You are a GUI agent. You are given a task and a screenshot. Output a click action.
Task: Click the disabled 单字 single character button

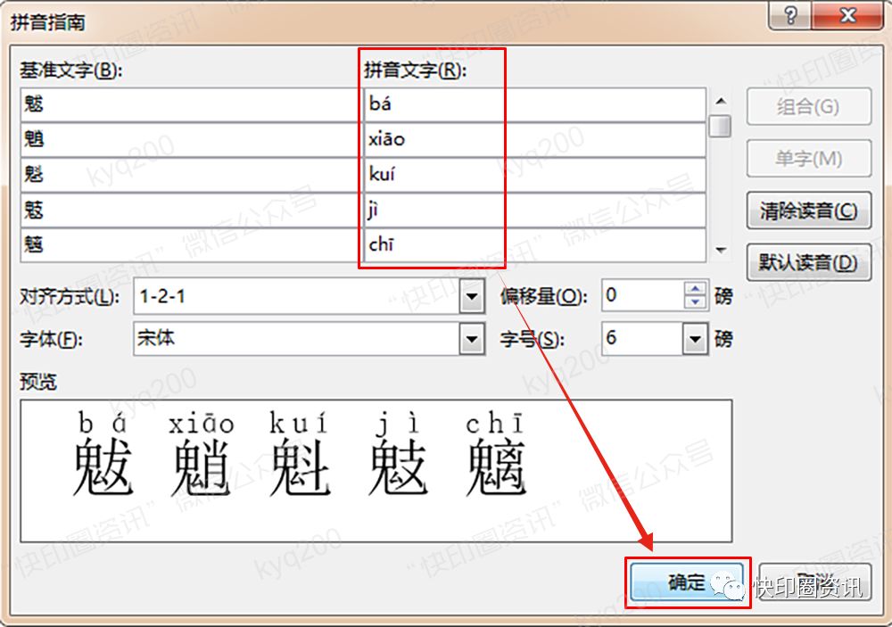[x=808, y=159]
